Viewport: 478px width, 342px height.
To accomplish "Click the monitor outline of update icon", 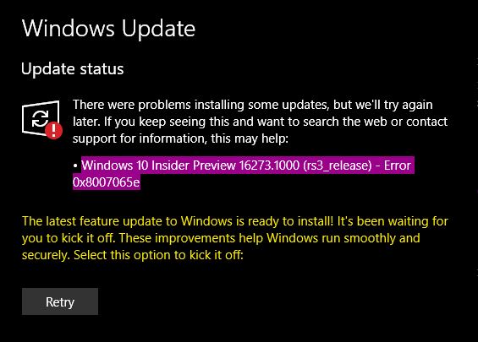I will [41, 117].
